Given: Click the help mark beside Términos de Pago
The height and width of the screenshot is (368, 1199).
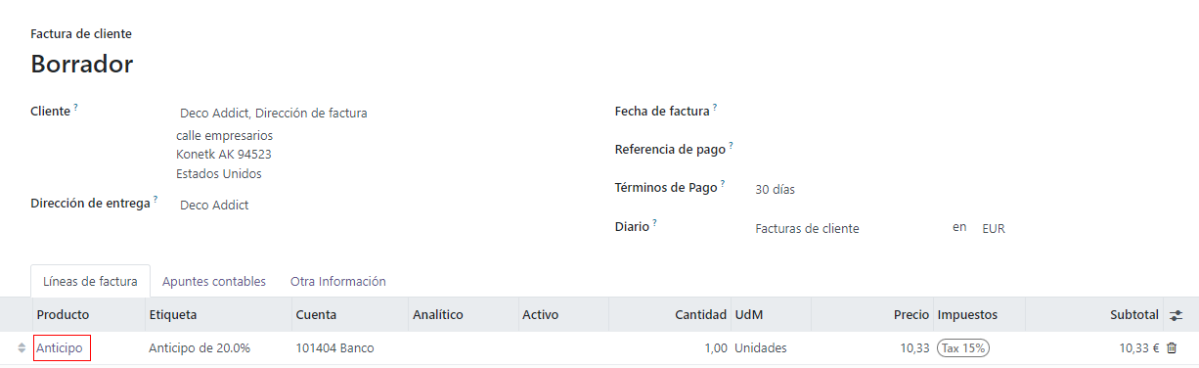Looking at the screenshot, I should pos(723,183).
